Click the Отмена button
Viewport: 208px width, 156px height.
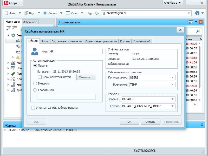click(x=151, y=122)
